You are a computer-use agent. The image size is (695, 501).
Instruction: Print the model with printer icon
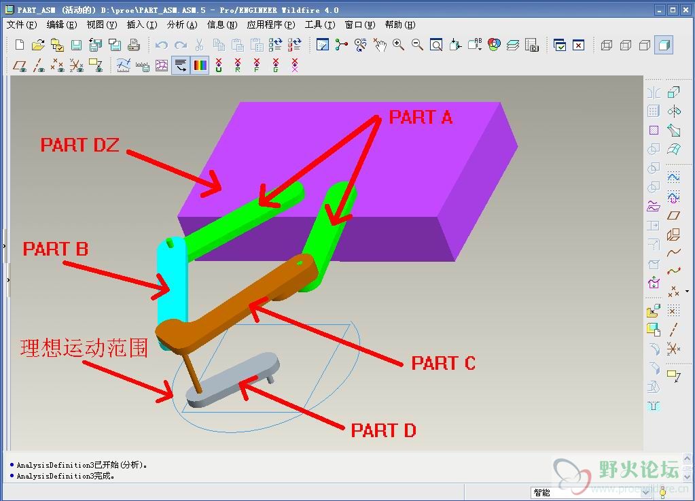133,45
